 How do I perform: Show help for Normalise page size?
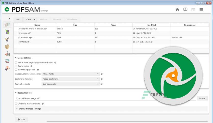point(38,70)
